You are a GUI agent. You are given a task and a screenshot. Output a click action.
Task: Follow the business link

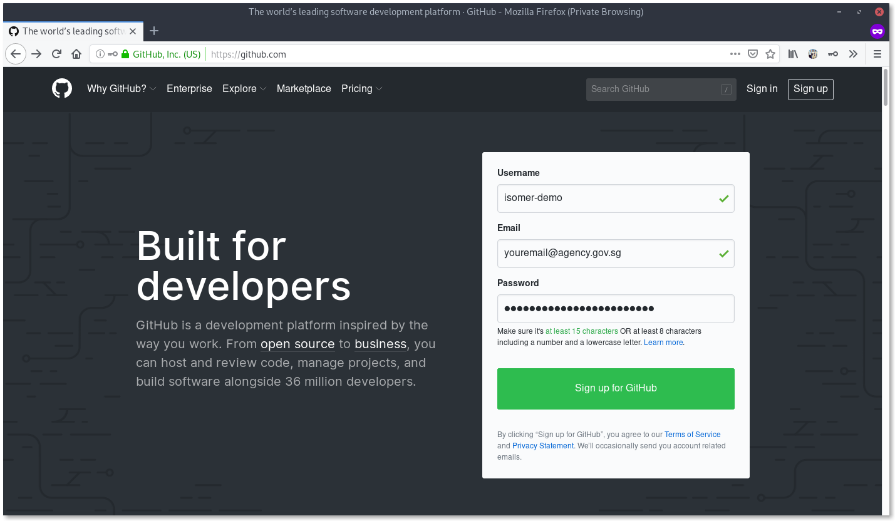(x=380, y=344)
